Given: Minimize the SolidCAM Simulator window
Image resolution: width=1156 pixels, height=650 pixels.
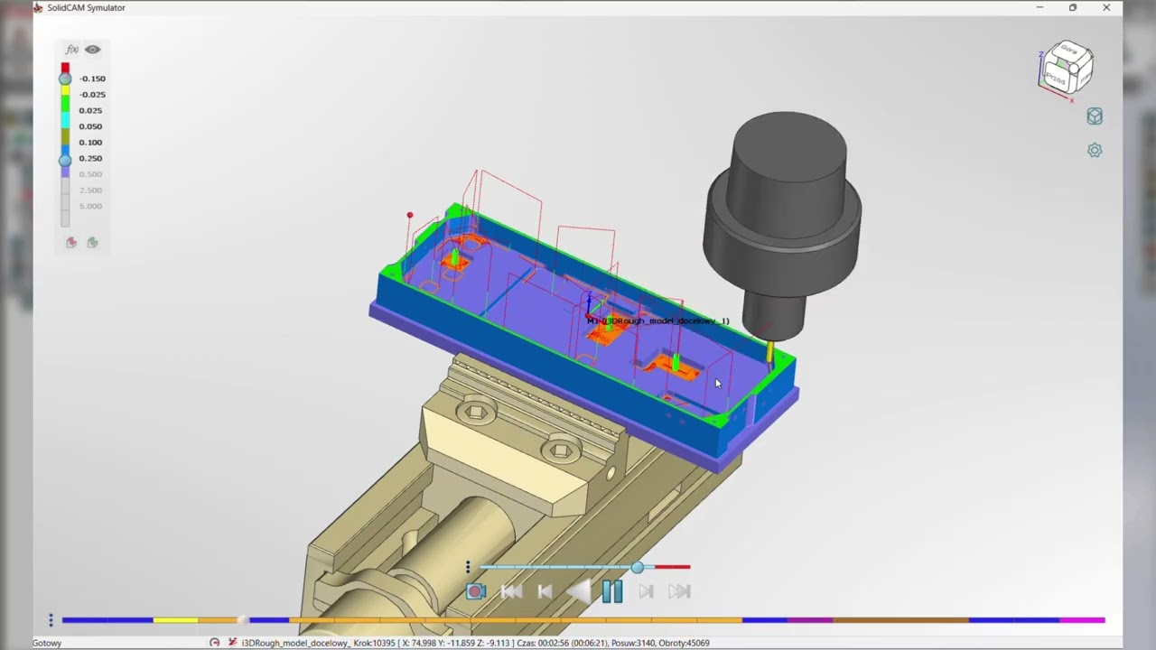Looking at the screenshot, I should pos(1039,7).
